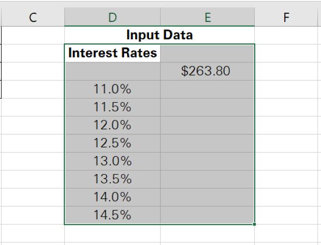Select the 12.5% rate cell

[112, 143]
